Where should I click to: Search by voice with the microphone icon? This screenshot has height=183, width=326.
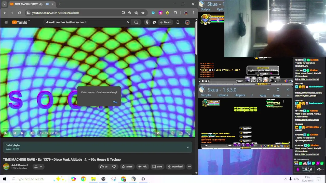147,22
